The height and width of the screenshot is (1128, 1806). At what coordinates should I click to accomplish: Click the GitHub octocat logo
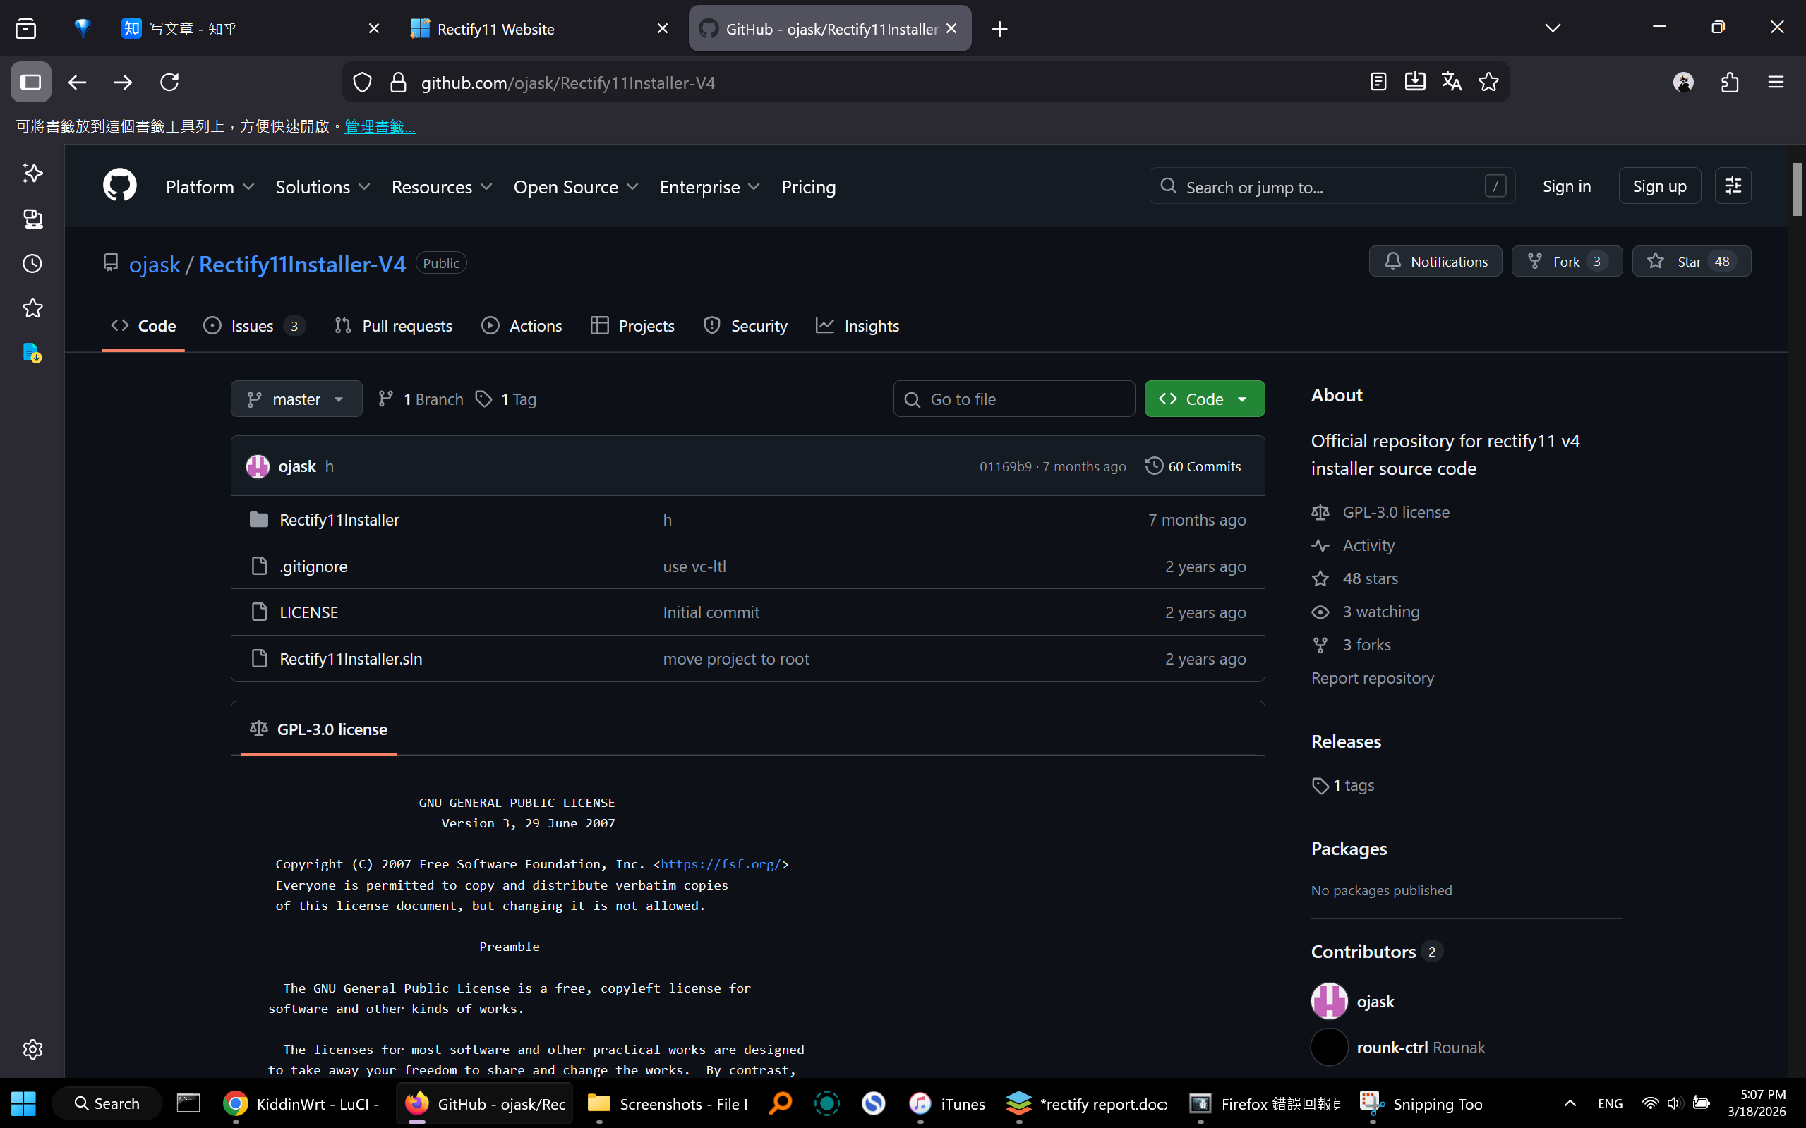[119, 186]
